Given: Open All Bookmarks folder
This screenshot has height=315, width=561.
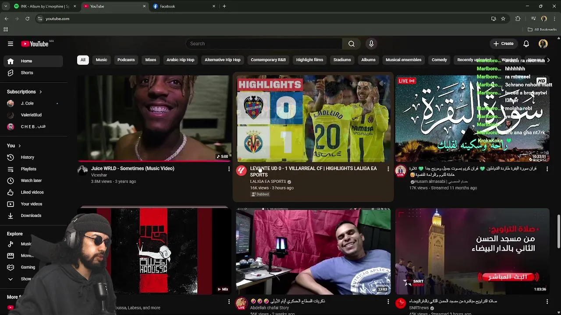Looking at the screenshot, I should point(542,29).
